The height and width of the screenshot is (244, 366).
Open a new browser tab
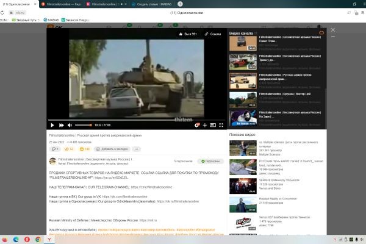(x=180, y=4)
